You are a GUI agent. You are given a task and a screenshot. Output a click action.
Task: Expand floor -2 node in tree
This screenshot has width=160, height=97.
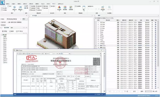tap(3, 39)
